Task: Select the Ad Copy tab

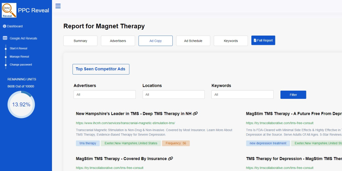Action: tap(156, 41)
